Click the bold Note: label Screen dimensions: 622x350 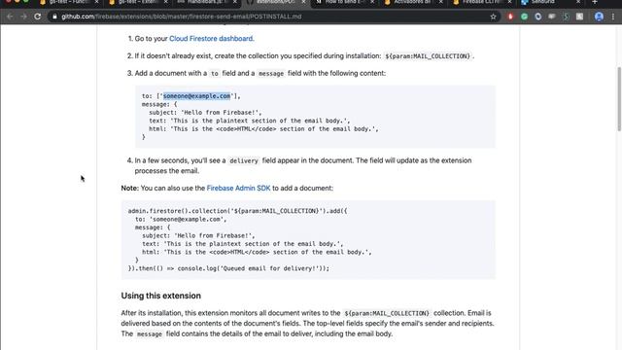click(129, 188)
